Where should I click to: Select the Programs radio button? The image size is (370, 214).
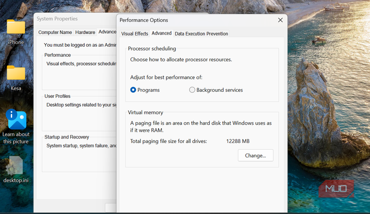[133, 90]
